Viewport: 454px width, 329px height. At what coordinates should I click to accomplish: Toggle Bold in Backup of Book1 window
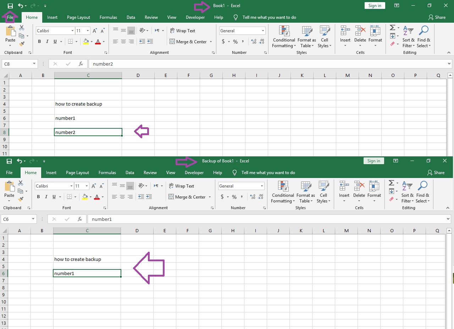pyautogui.click(x=38, y=197)
